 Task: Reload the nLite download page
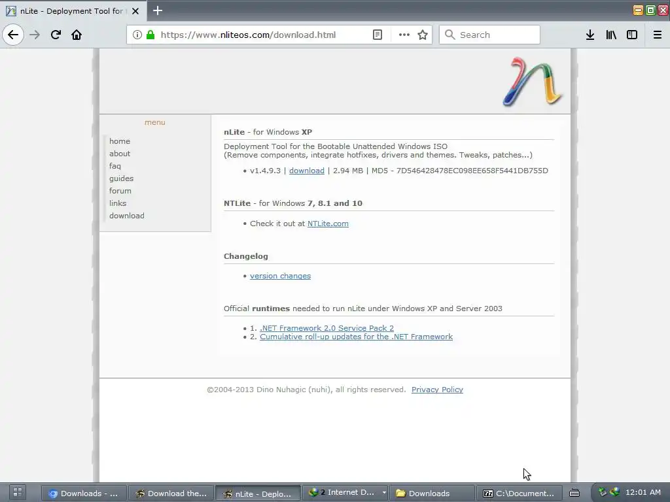[56, 35]
